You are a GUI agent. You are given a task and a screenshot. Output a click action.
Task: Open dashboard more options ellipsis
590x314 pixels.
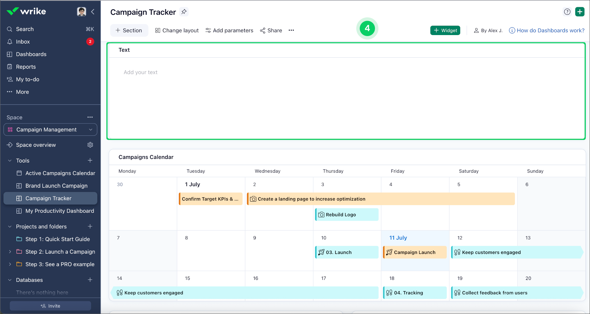291,30
